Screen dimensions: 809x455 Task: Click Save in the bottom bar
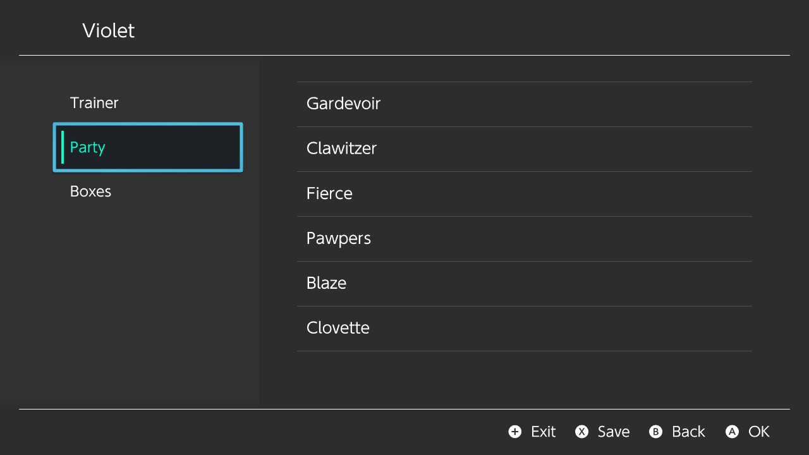coord(613,432)
